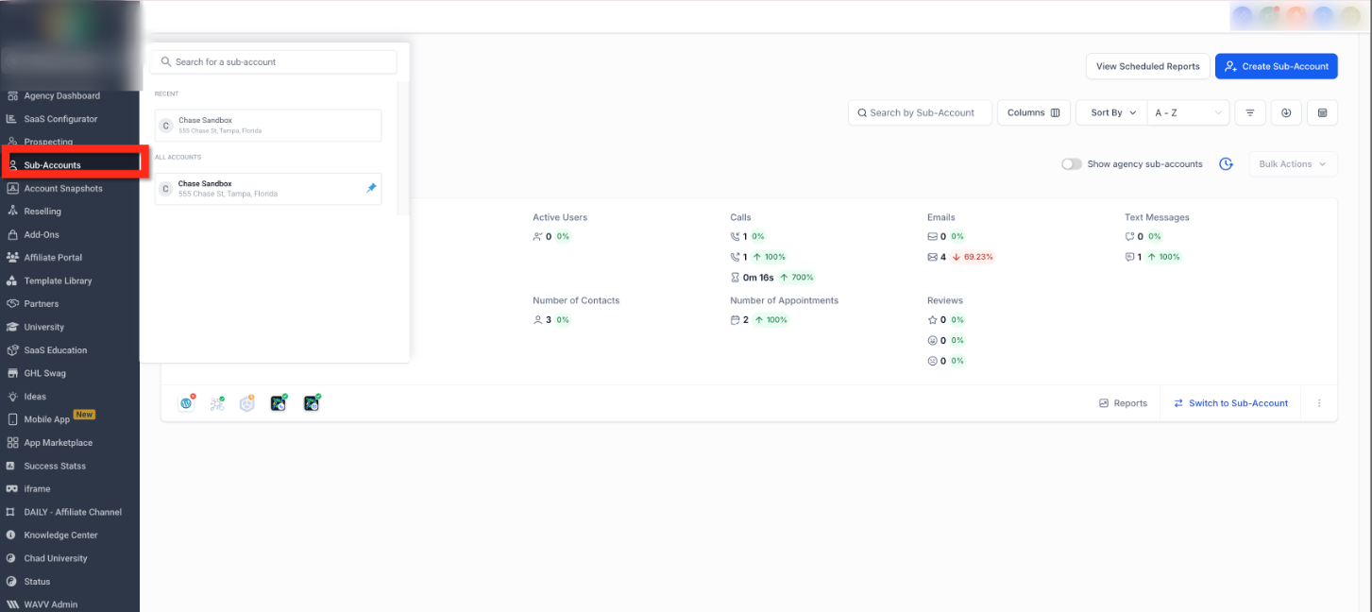
Task: Expand the Bulk Actions dropdown
Action: pyautogui.click(x=1293, y=164)
